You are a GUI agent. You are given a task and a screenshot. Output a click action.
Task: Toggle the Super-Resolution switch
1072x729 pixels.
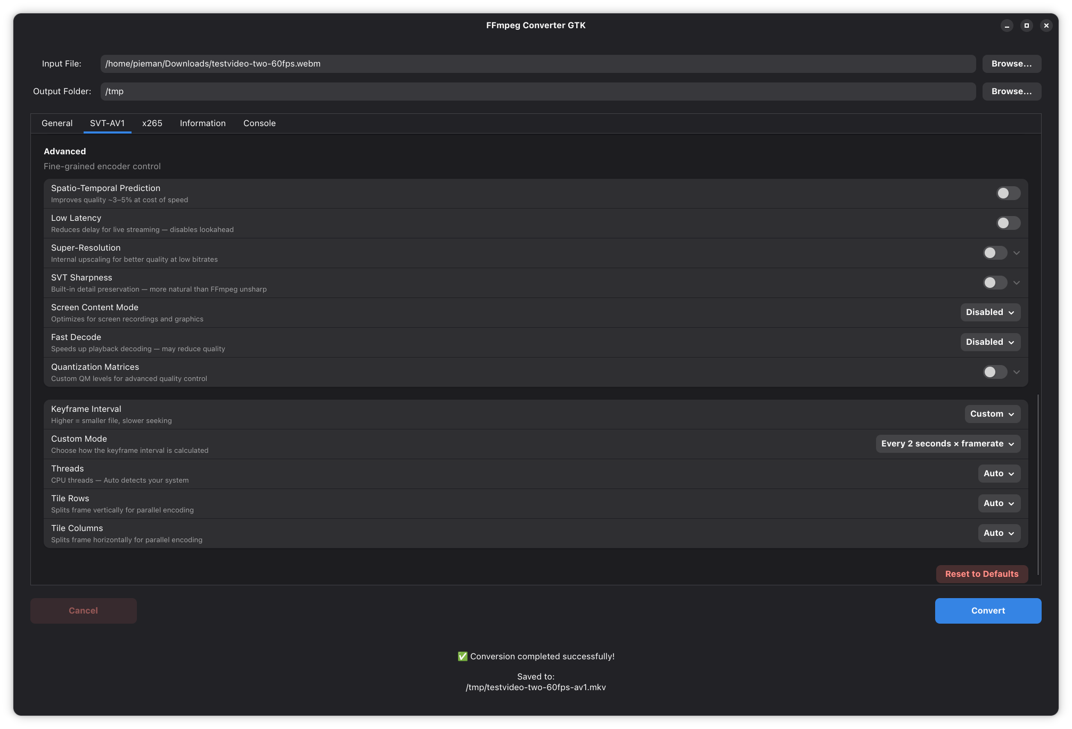(994, 253)
